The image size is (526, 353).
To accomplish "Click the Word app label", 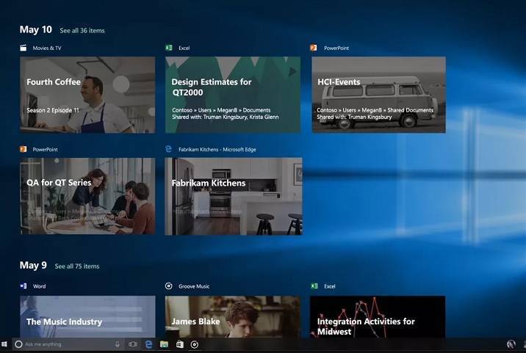I will (x=39, y=286).
